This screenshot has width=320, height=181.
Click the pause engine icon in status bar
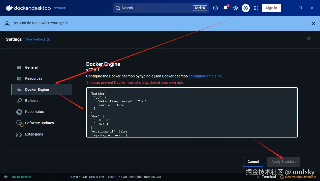tap(51, 177)
